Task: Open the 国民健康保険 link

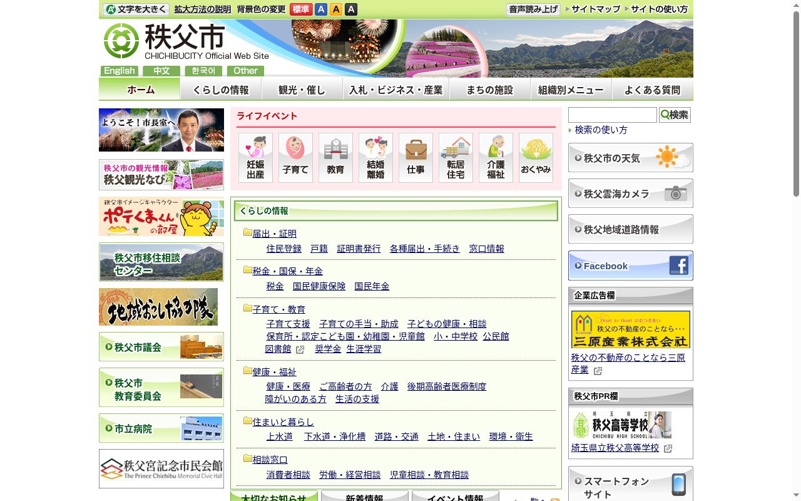Action: (319, 286)
